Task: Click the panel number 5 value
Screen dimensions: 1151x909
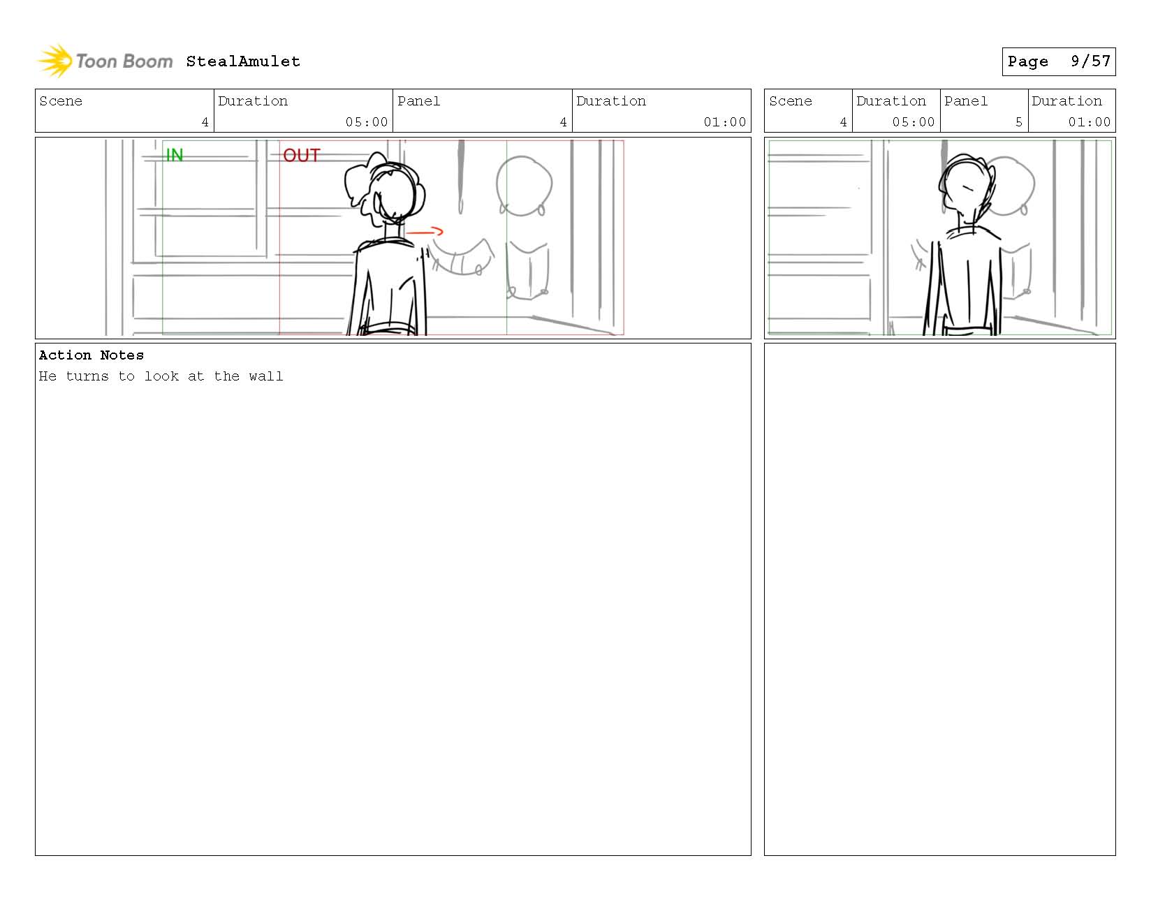Action: pyautogui.click(x=1018, y=122)
